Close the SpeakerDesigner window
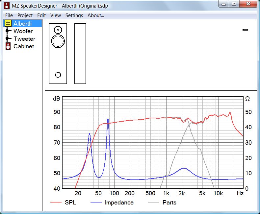Screen dimensions: 260x214 [248, 4]
